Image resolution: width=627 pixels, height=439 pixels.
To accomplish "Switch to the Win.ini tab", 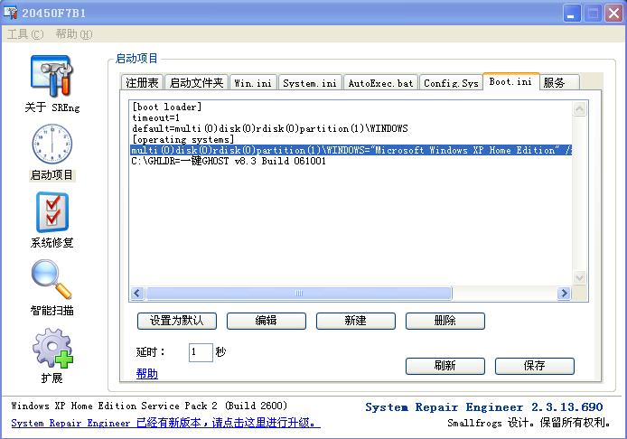I will coord(253,83).
